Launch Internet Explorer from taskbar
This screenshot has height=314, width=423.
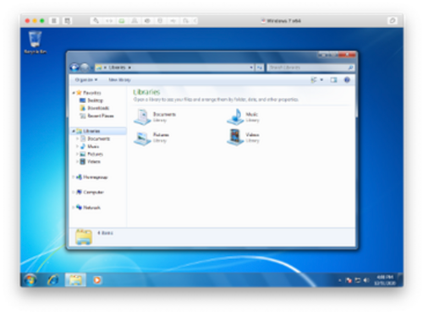coord(53,280)
